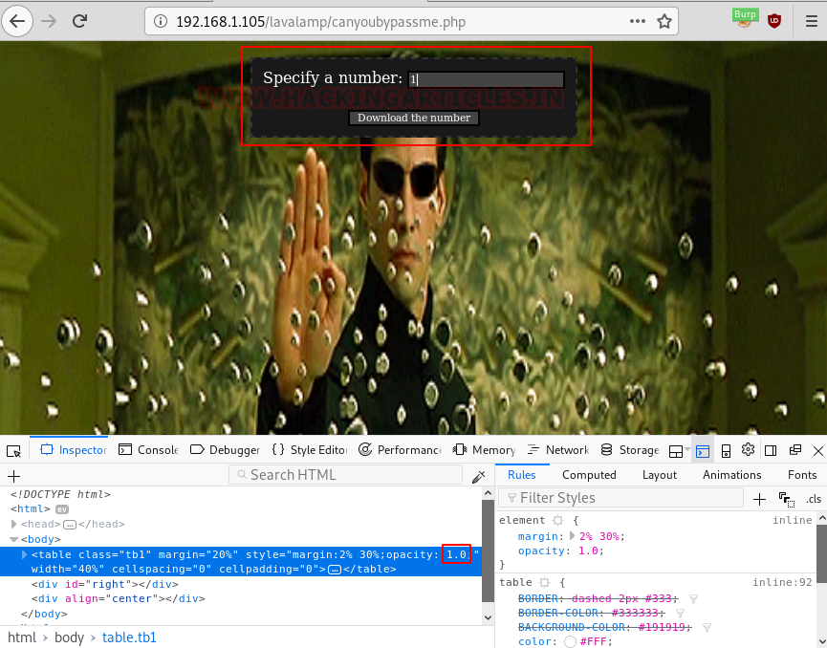The image size is (827, 648).
Task: Reload the current page
Action: [x=79, y=21]
